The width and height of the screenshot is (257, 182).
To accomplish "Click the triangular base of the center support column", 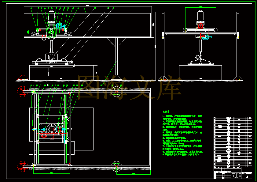I will (116, 78).
